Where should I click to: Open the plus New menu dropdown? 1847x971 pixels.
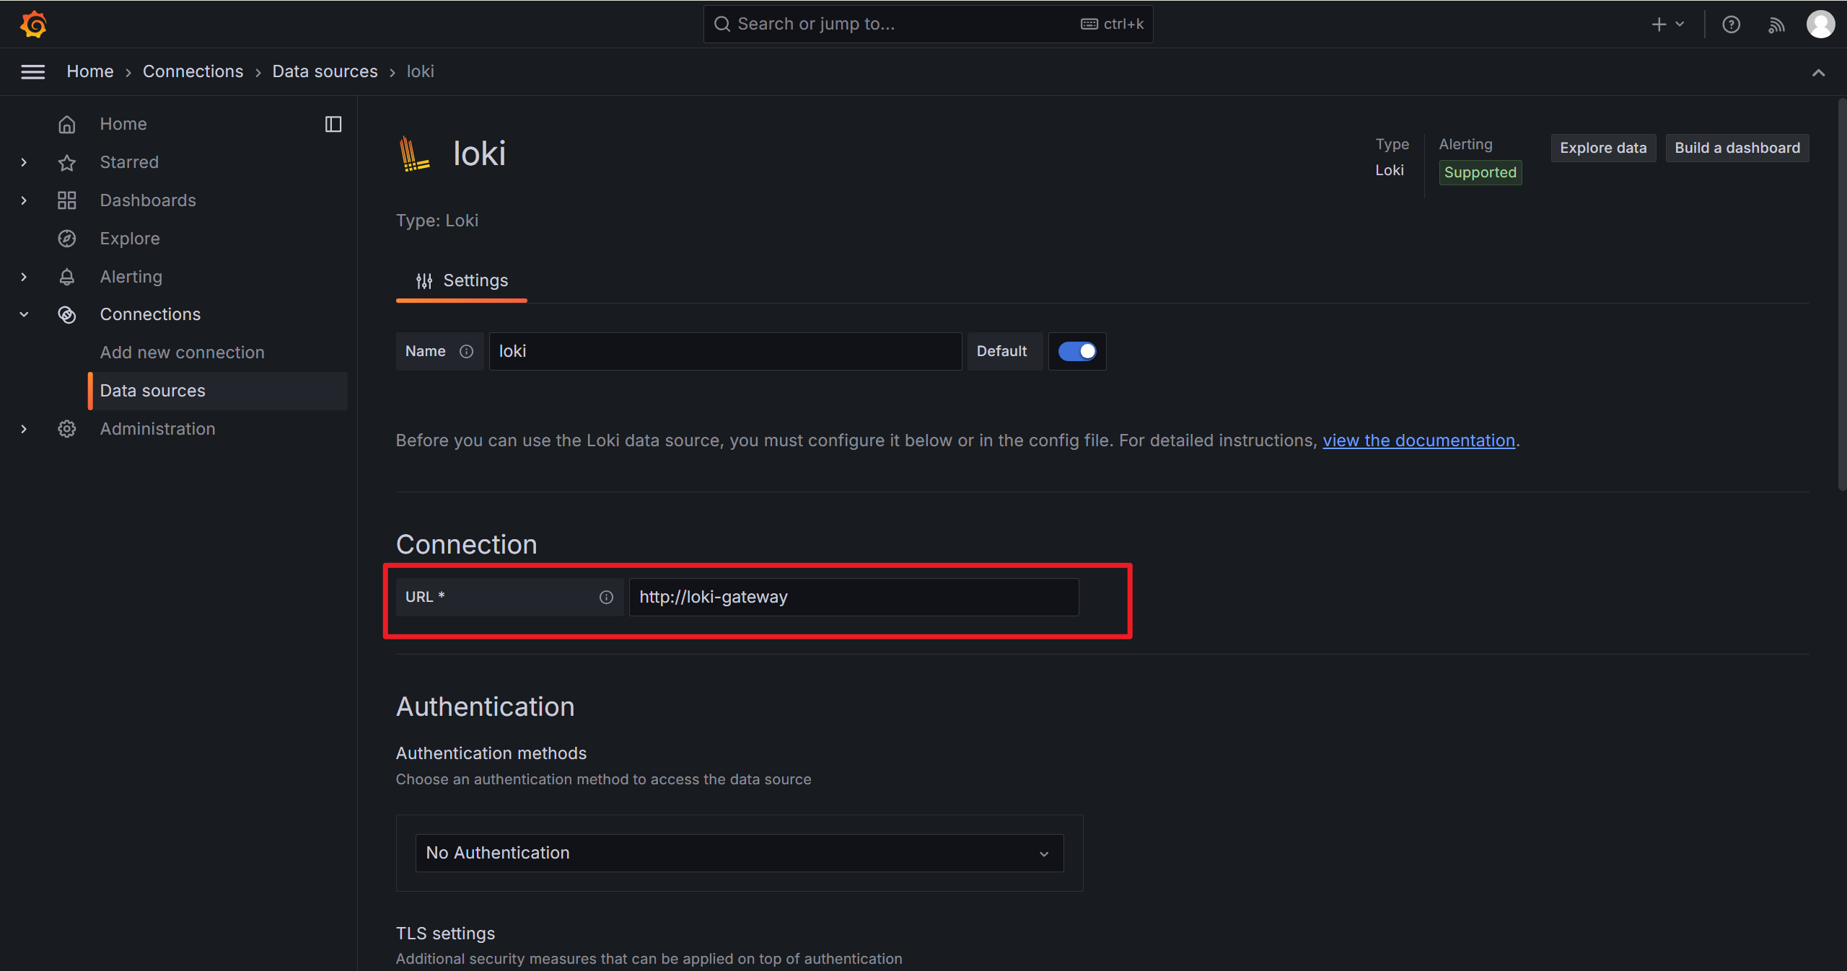[1668, 25]
